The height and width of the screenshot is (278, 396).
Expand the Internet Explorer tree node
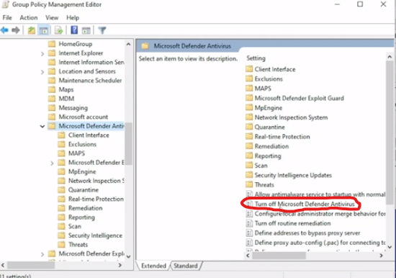pyautogui.click(x=42, y=53)
